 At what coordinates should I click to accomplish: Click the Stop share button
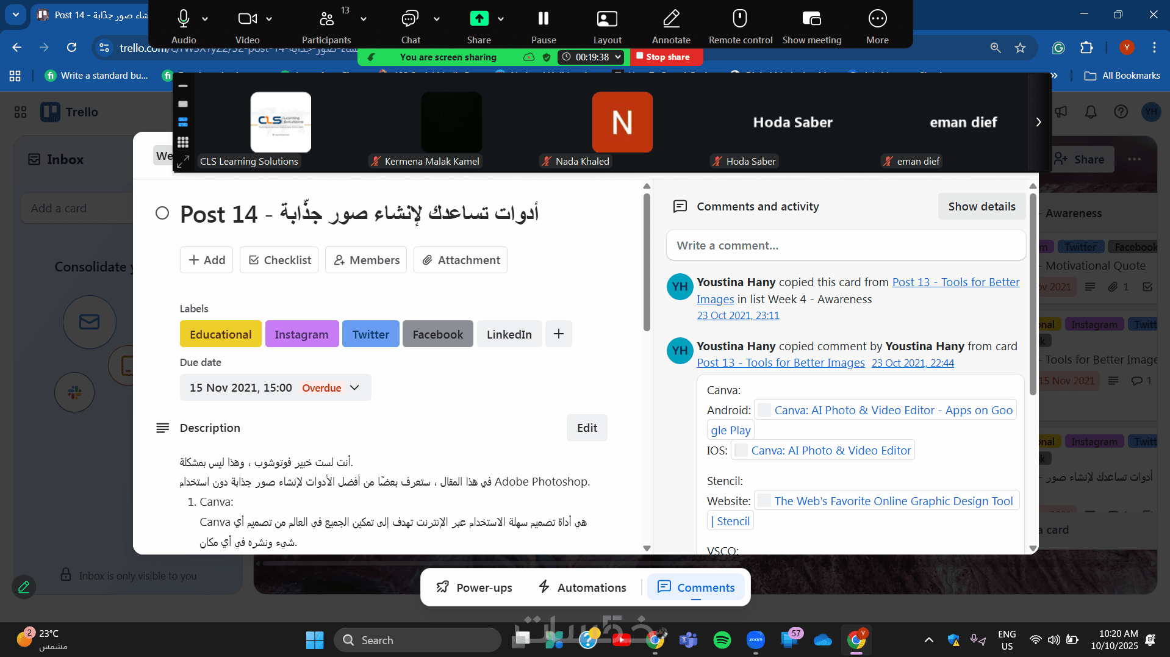pyautogui.click(x=666, y=57)
